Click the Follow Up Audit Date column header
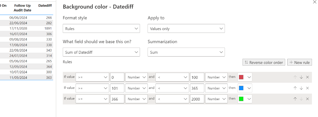 (x=22, y=8)
